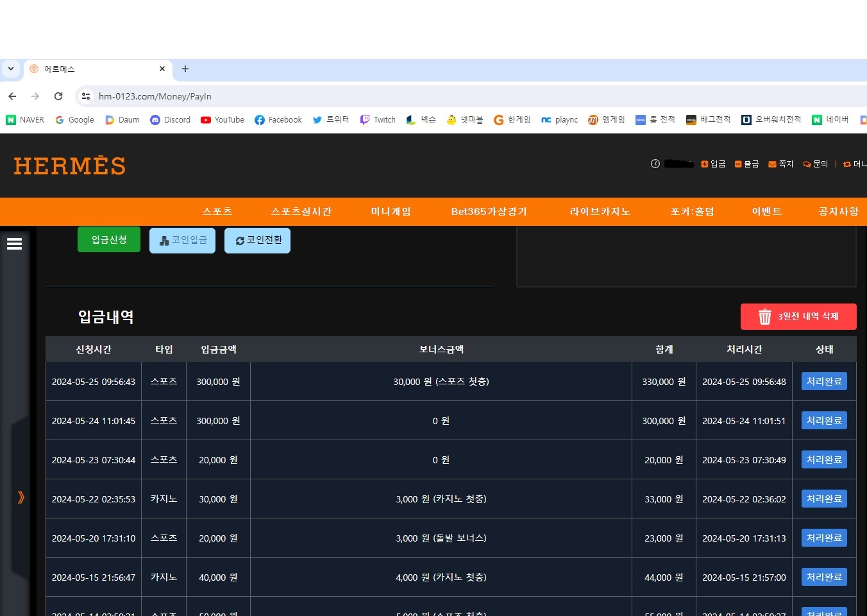Reload the page with refresh icon

(58, 96)
